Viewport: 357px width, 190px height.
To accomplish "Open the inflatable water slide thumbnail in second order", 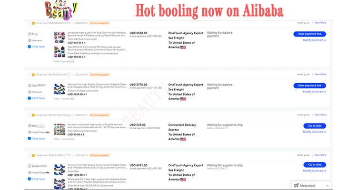I will (59, 89).
